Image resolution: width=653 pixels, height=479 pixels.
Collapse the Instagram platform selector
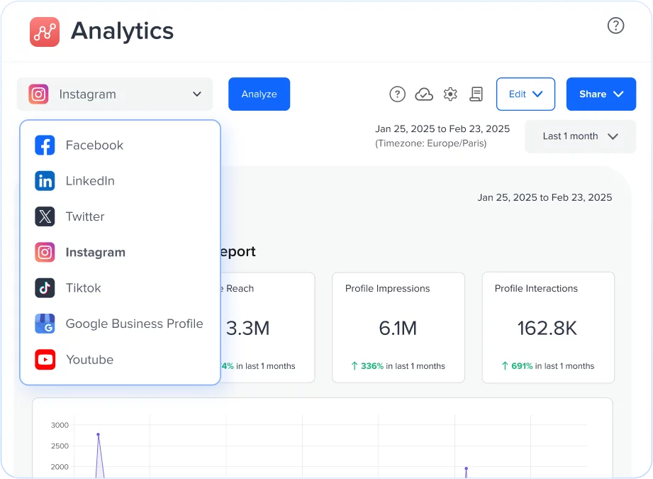(x=196, y=94)
